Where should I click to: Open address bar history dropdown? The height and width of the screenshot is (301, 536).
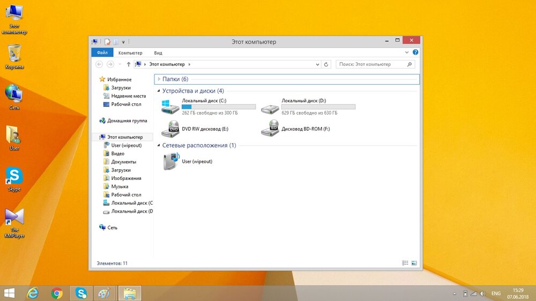point(316,64)
